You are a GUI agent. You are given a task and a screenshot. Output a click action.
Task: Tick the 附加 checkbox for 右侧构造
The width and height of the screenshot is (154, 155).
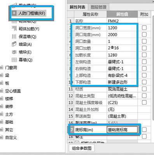(x=144, y=69)
